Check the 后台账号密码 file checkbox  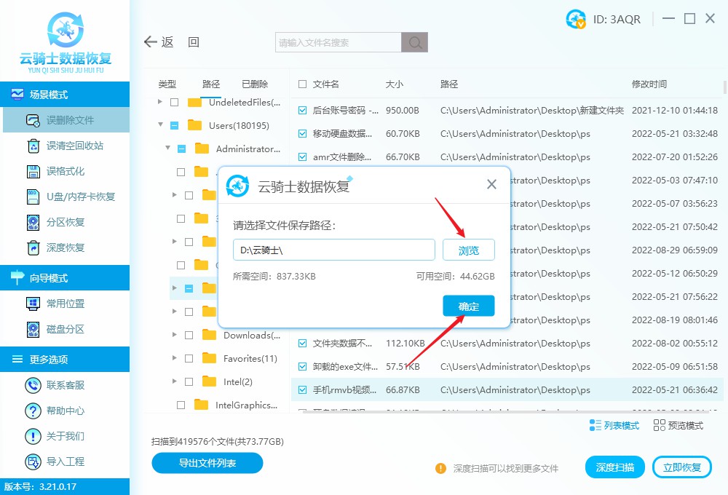coord(302,110)
